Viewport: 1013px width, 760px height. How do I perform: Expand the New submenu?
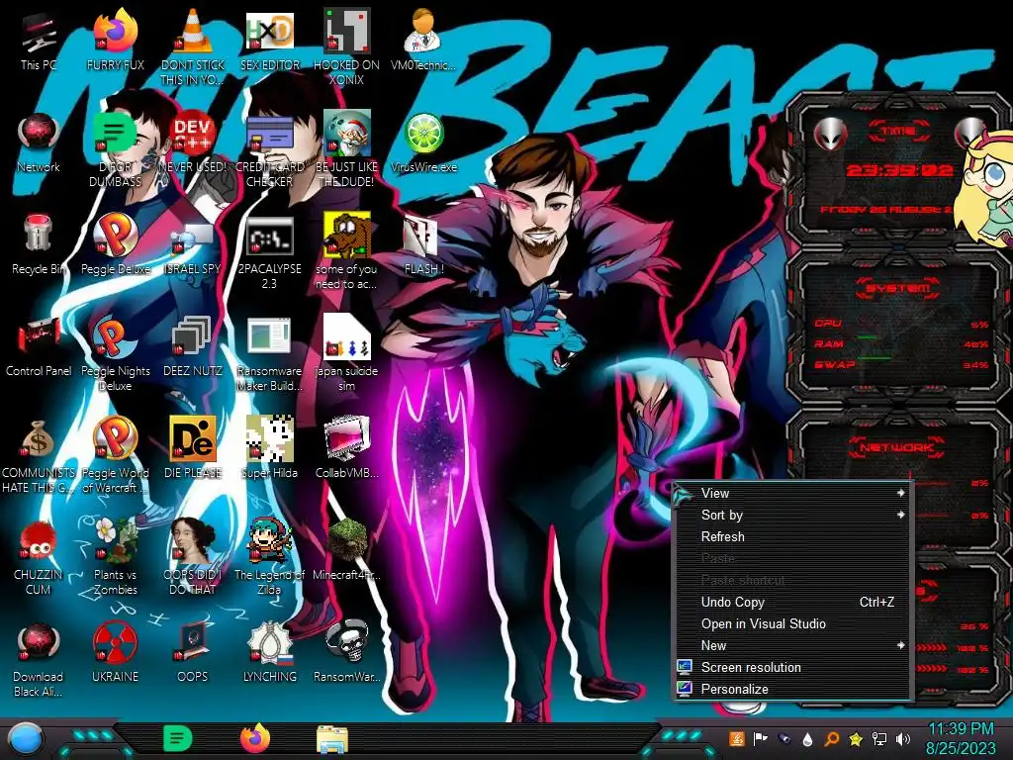click(792, 645)
